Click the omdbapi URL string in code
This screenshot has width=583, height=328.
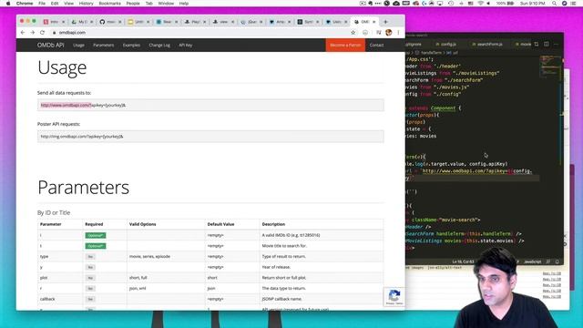(x=465, y=171)
